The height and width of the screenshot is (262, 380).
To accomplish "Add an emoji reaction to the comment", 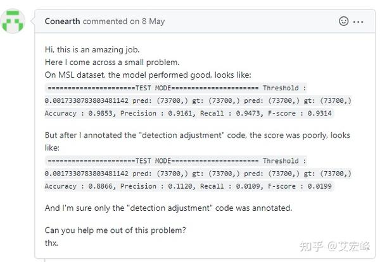I will pos(344,21).
